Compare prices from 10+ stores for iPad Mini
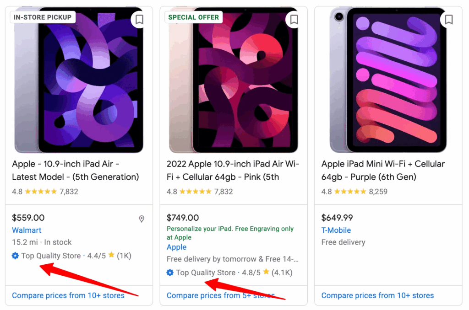Screen dimensions: 469x310 [x=377, y=295]
